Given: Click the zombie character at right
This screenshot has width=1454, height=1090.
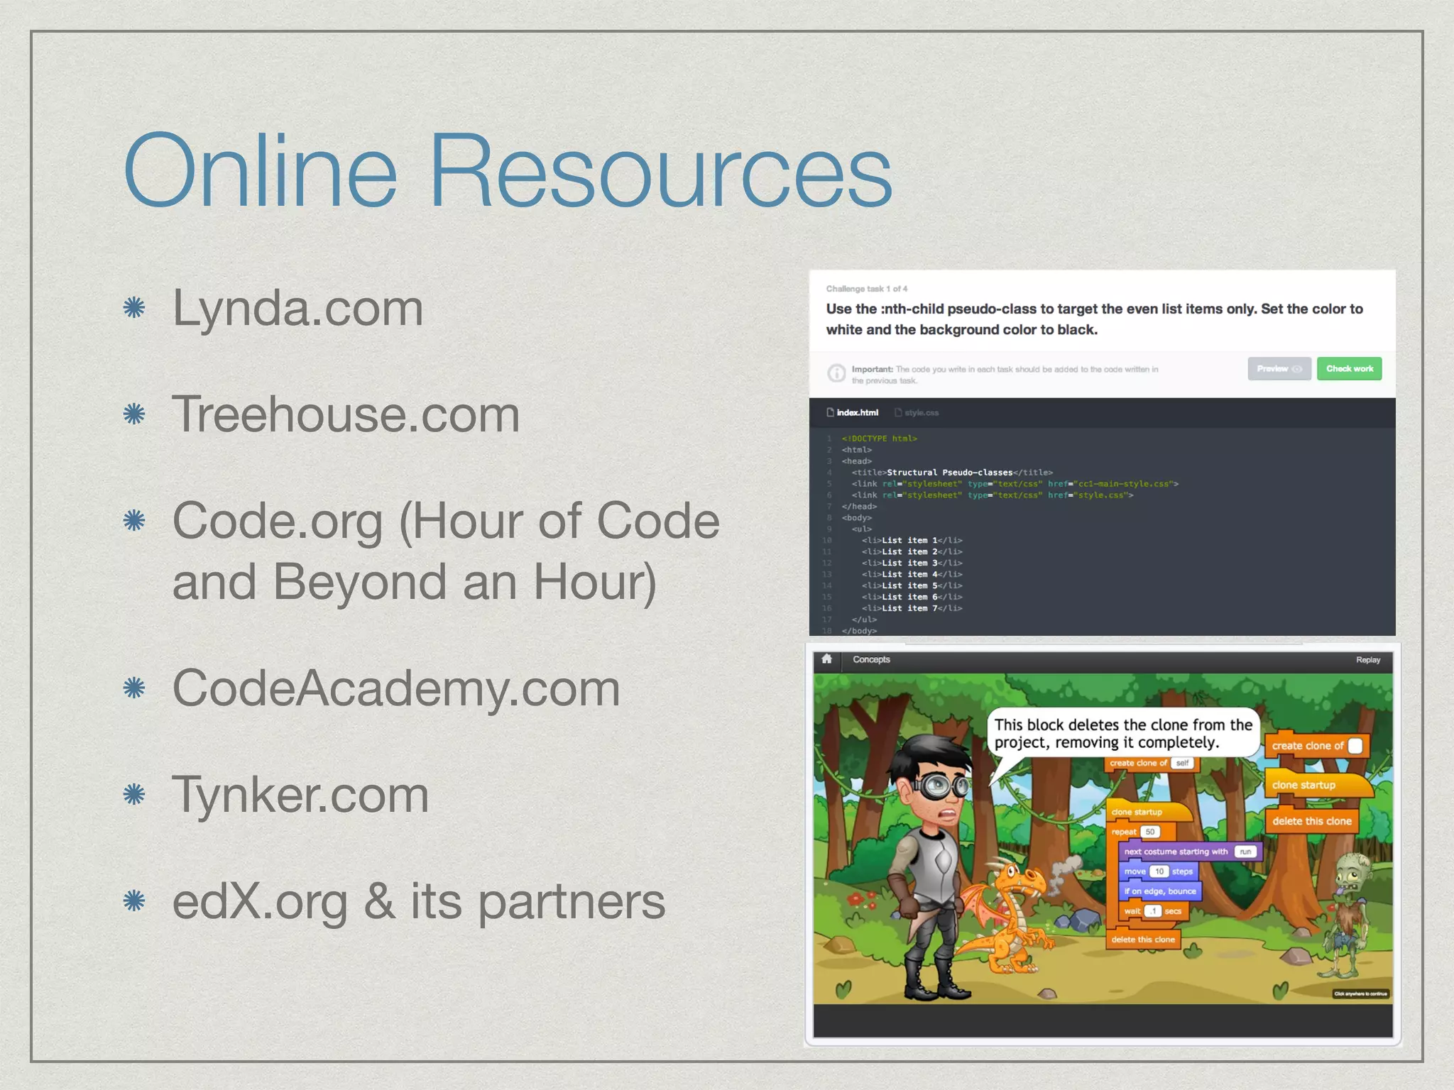Looking at the screenshot, I should click(1348, 915).
